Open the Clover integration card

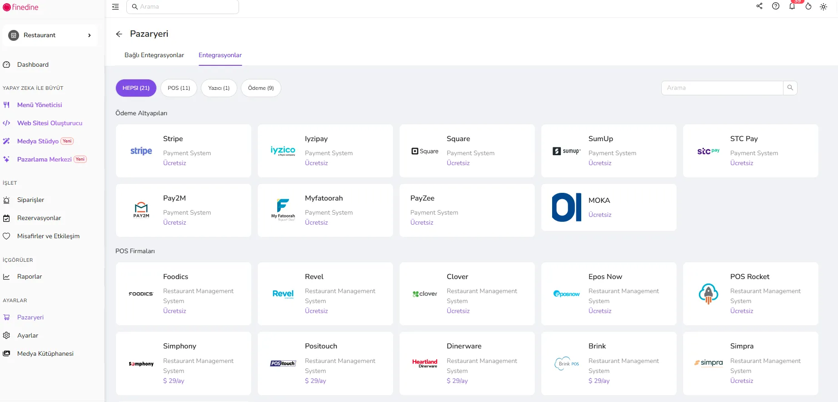point(467,294)
